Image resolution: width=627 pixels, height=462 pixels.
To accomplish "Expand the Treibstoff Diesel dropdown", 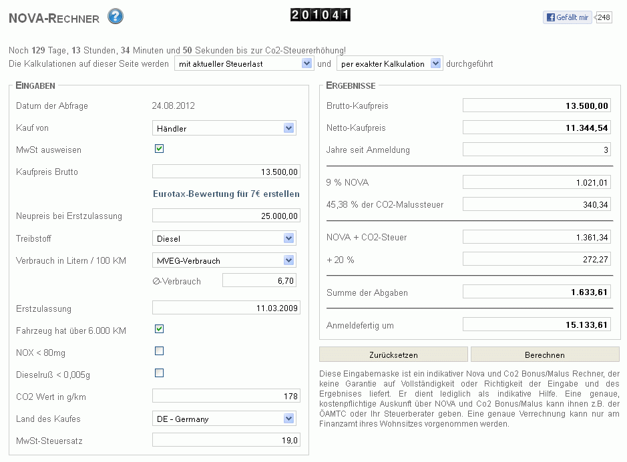I will (x=224, y=238).
